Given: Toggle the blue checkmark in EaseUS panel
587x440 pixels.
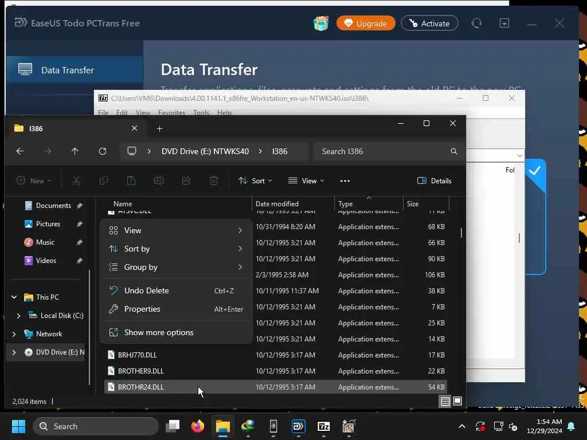Looking at the screenshot, I should click(535, 171).
